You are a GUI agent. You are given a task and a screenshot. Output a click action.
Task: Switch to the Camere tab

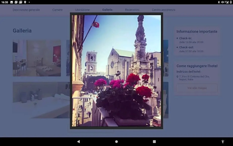pos(57,10)
